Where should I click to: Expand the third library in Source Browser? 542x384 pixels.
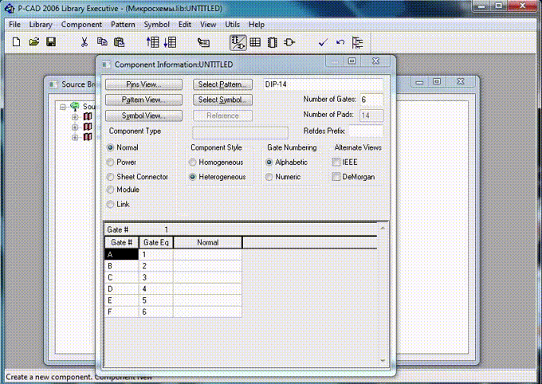click(x=75, y=137)
